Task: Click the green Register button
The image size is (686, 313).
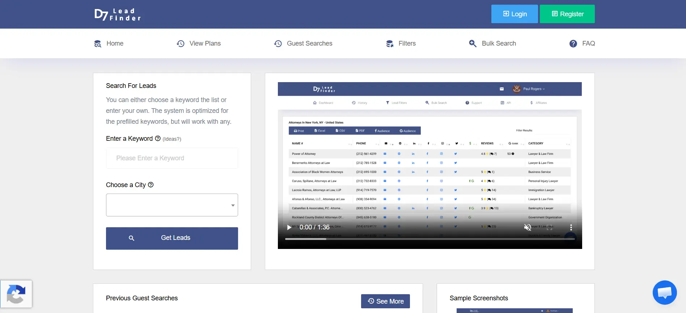Action: pyautogui.click(x=567, y=14)
